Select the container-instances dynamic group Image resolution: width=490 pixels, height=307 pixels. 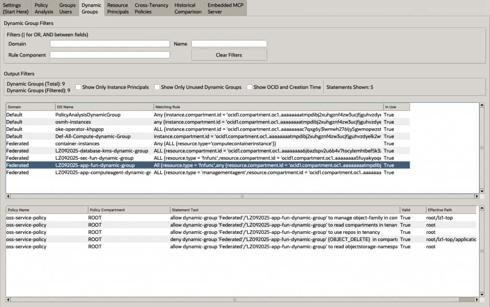point(208,143)
